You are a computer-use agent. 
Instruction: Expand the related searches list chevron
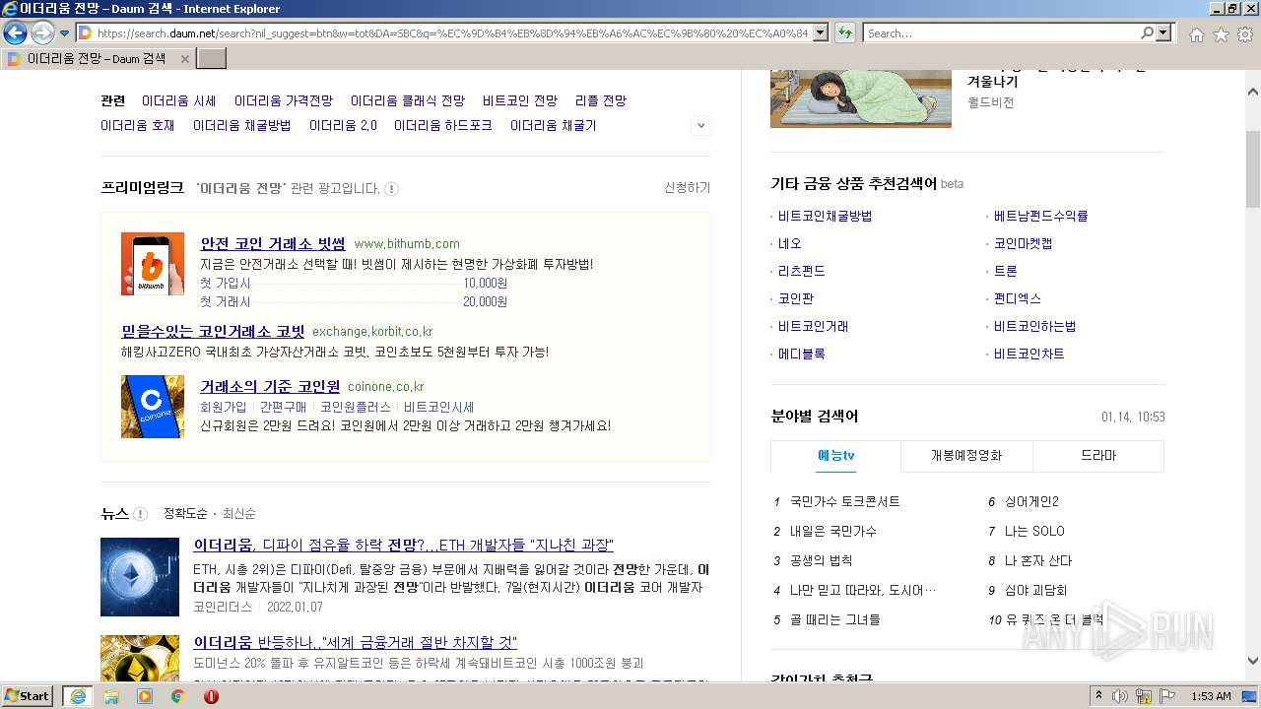700,126
